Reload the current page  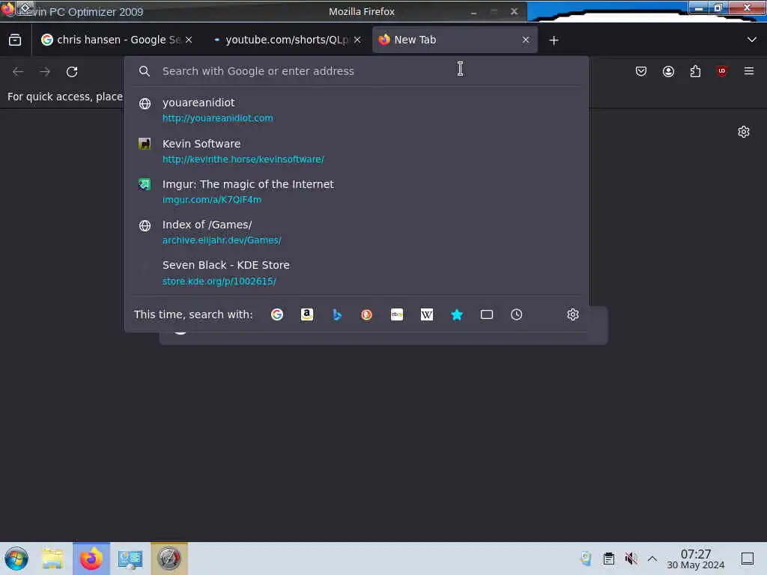pyautogui.click(x=72, y=72)
